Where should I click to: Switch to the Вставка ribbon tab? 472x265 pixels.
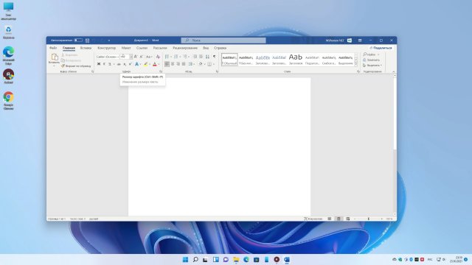[x=86, y=48]
